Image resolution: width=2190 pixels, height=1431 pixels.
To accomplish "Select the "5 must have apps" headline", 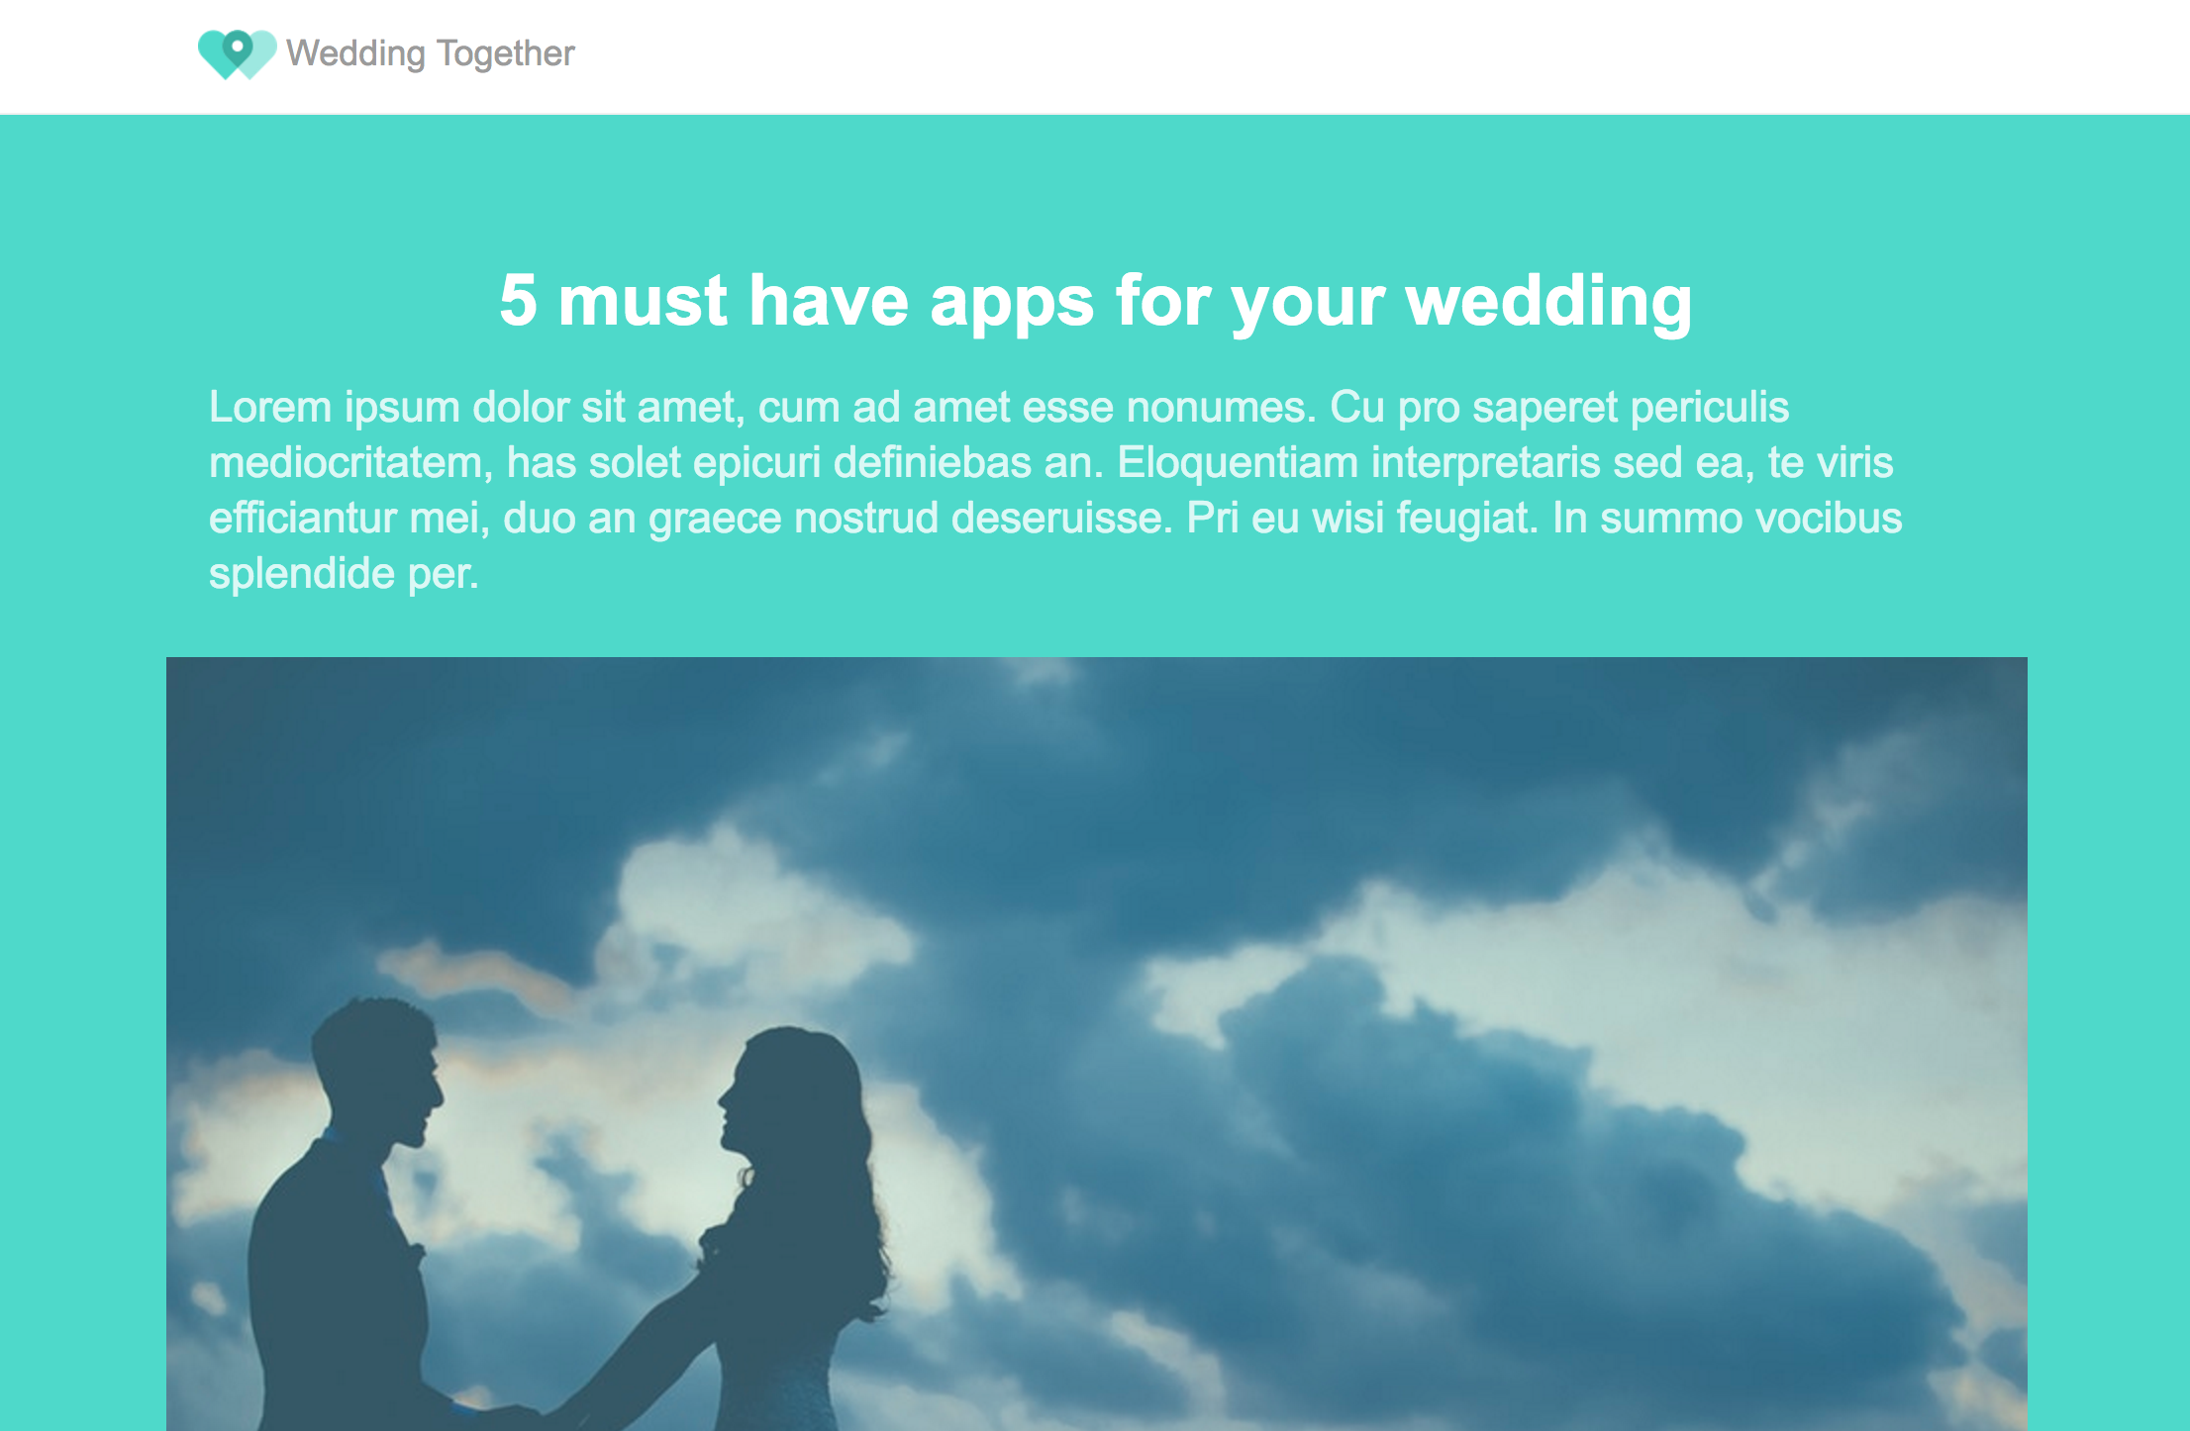I will point(1095,301).
